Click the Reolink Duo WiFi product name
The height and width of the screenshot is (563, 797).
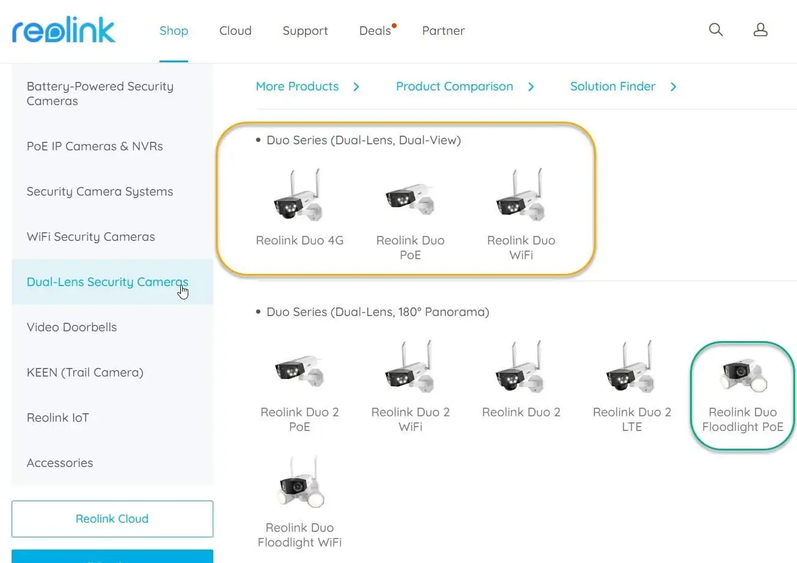pos(521,248)
